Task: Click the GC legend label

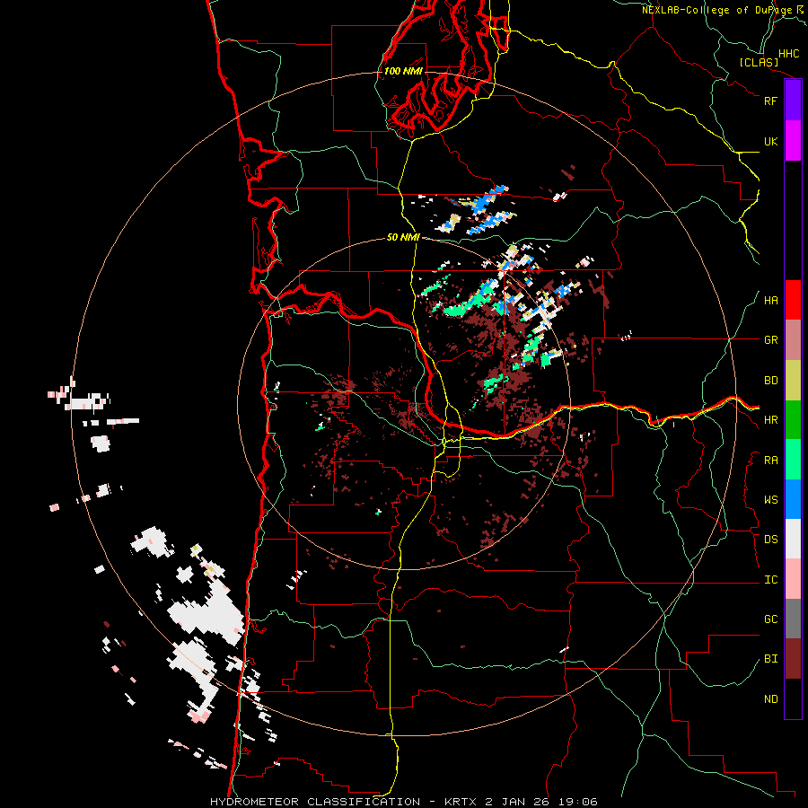Action: coord(770,619)
